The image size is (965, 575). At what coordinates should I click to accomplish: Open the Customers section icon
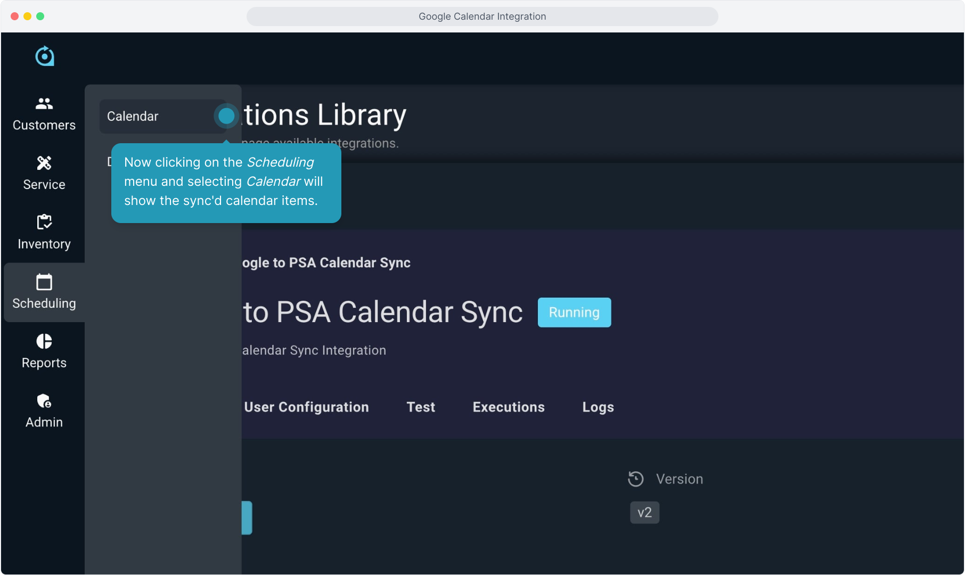44,104
